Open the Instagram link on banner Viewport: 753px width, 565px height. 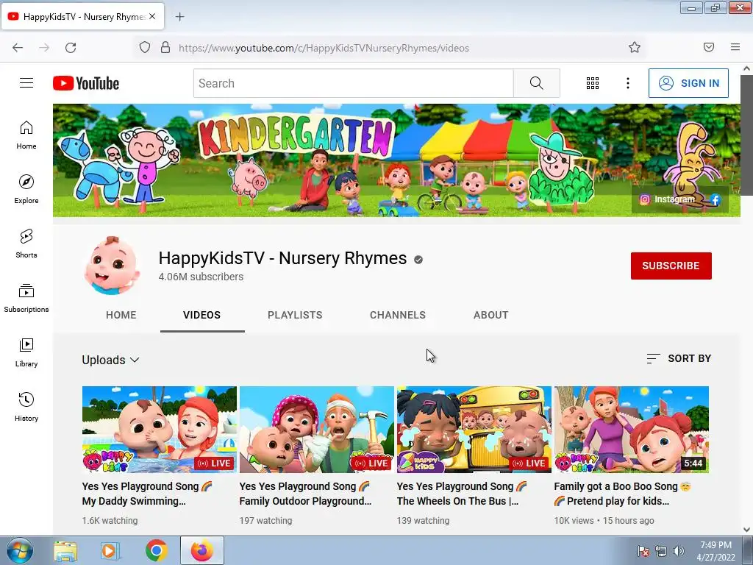[668, 199]
